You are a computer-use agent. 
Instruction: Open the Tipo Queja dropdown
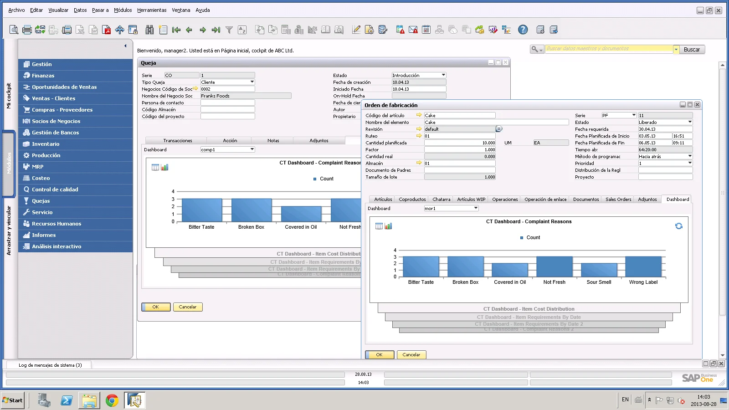tap(252, 82)
